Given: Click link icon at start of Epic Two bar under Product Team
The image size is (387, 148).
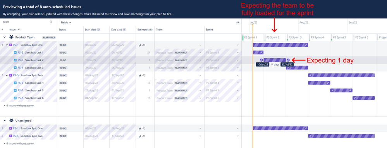Looking at the screenshot, I should point(310,75).
